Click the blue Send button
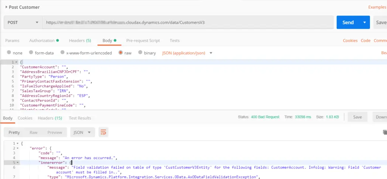The width and height of the screenshot is (387, 179). (x=348, y=22)
